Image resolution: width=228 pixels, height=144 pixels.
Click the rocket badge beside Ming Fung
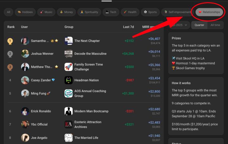[x=49, y=93]
